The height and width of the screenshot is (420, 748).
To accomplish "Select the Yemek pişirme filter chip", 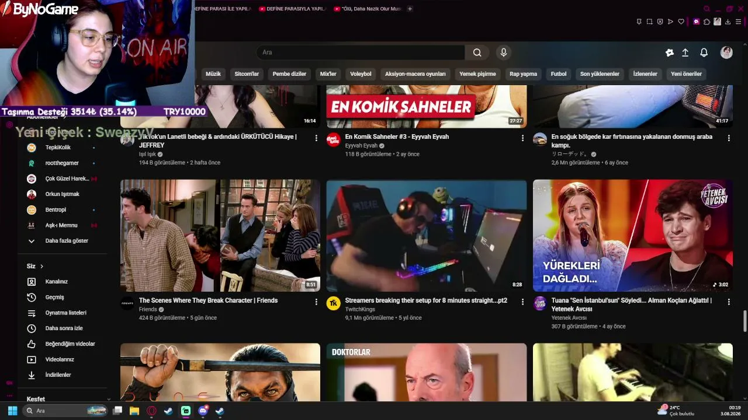I will (477, 74).
